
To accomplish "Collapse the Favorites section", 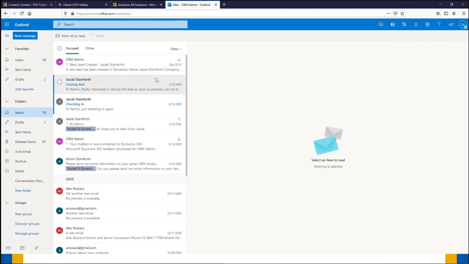I will [7, 49].
